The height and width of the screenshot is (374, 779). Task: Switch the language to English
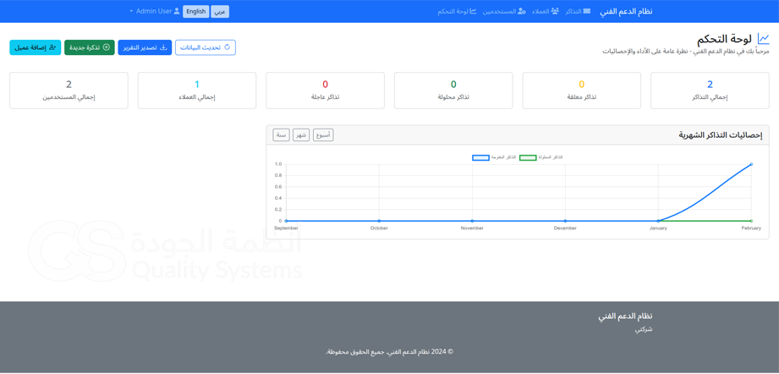(x=195, y=12)
